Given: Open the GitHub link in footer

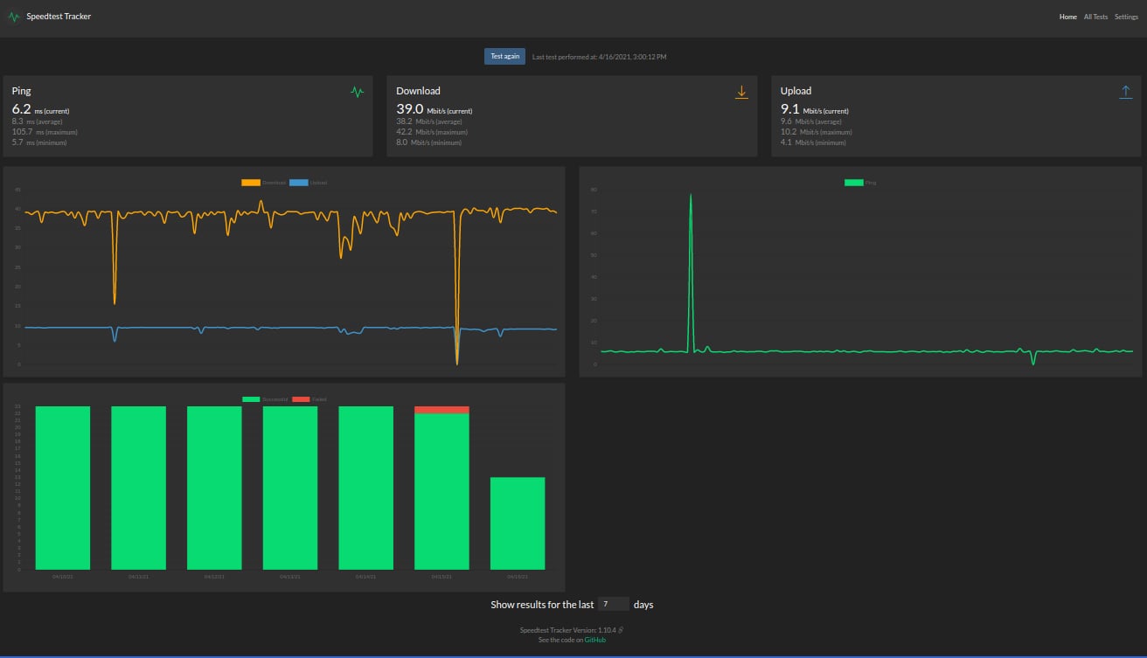Looking at the screenshot, I should click(x=594, y=640).
